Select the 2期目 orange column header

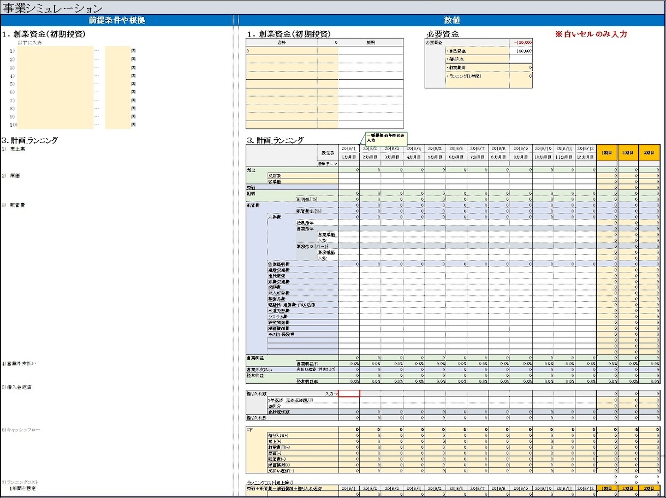click(x=628, y=152)
